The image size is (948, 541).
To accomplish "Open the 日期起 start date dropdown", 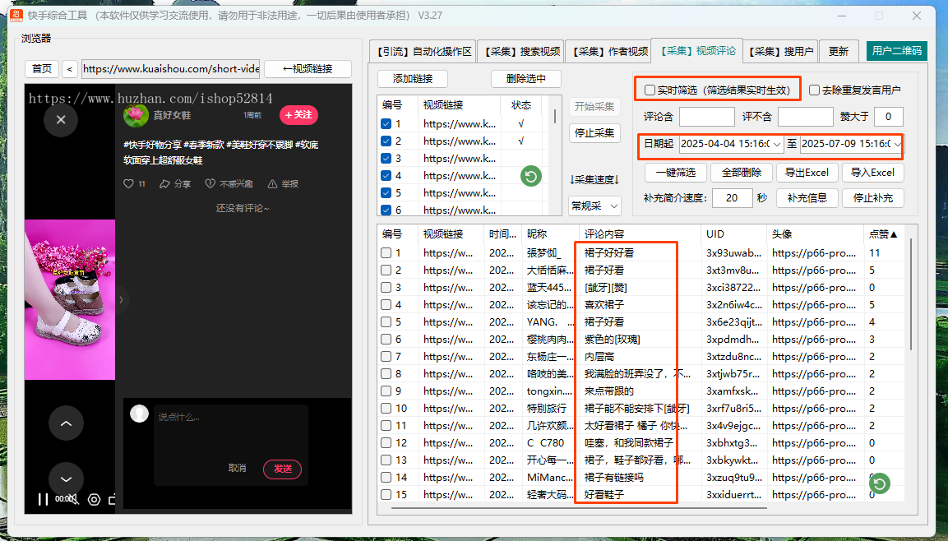I will (x=777, y=144).
